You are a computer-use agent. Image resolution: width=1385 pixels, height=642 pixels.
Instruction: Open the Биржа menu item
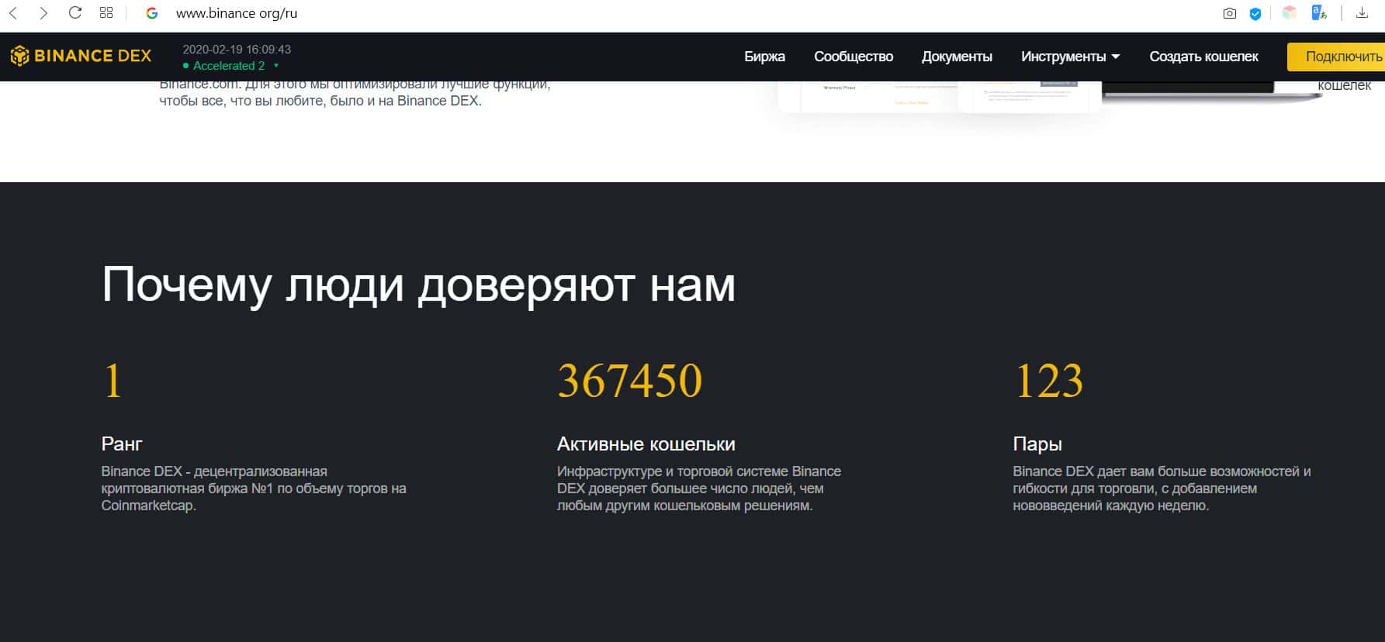[764, 57]
